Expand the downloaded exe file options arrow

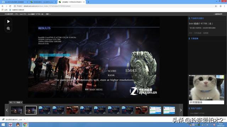pyautogui.click(x=24, y=119)
